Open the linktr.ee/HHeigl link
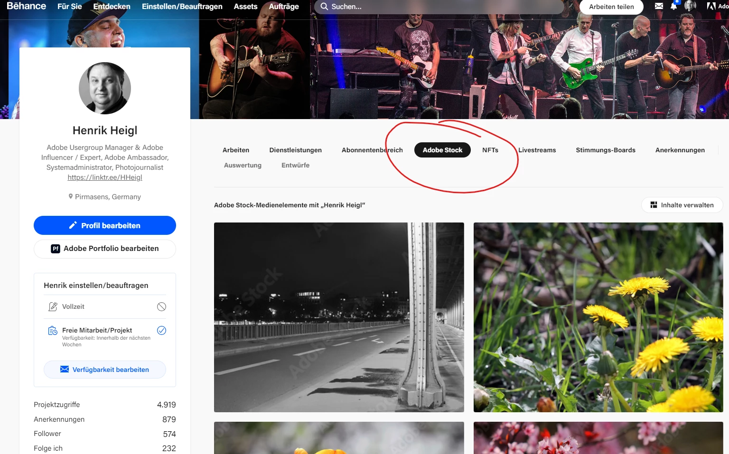This screenshot has height=454, width=729. click(x=105, y=177)
